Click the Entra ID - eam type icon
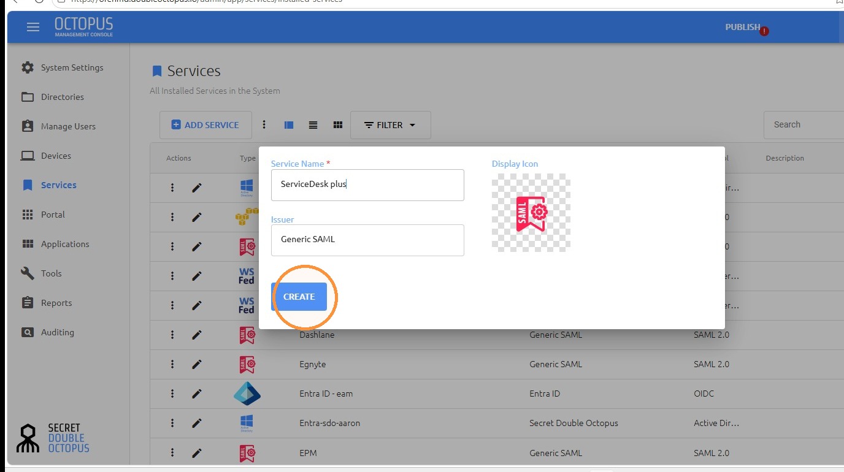Viewport: 844px width, 472px height. (247, 394)
